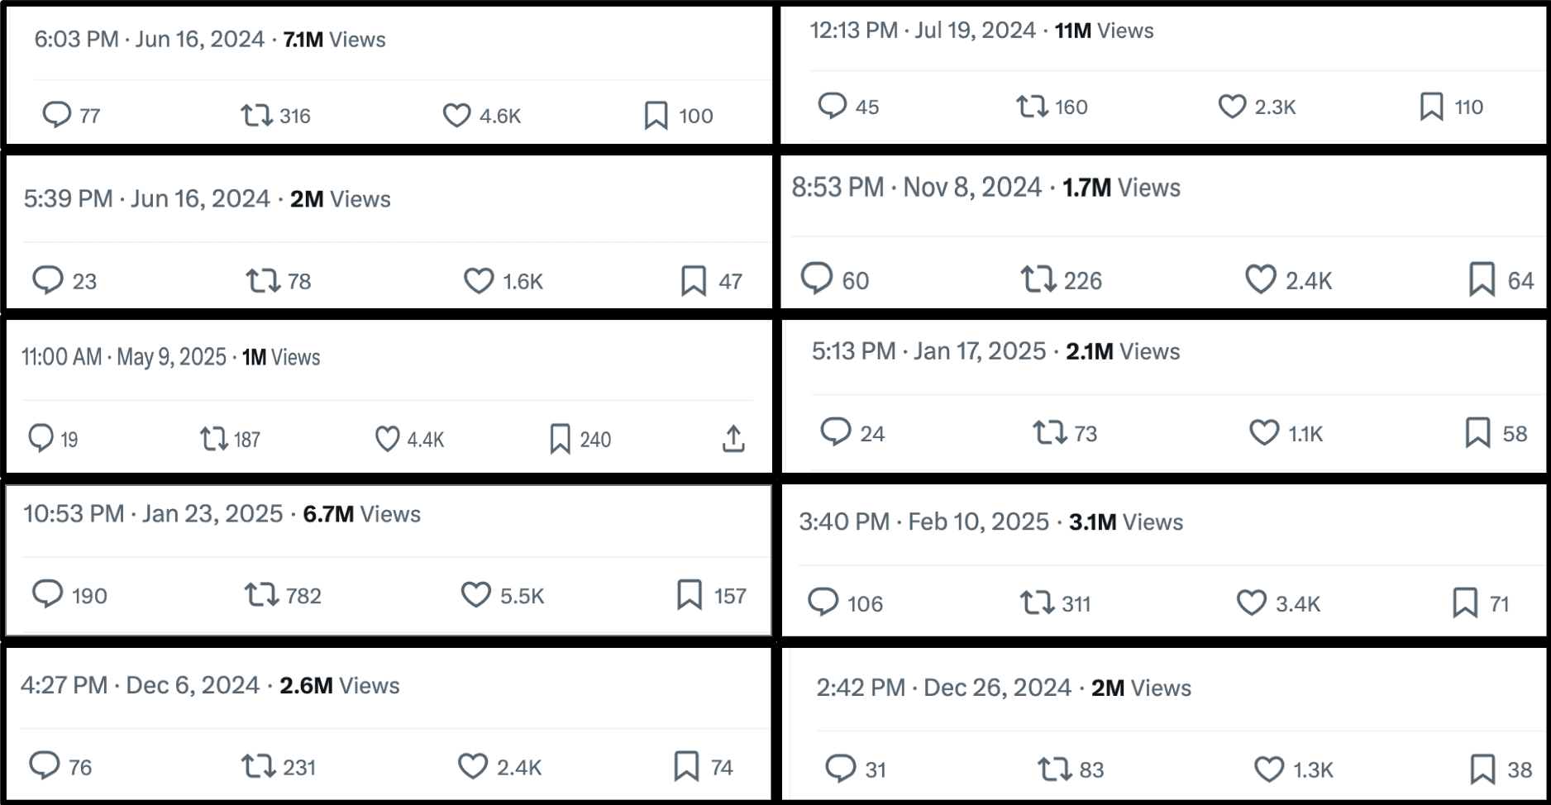Click reply icon on post with 7.1M views
Image resolution: width=1551 pixels, height=805 pixels.
point(56,115)
